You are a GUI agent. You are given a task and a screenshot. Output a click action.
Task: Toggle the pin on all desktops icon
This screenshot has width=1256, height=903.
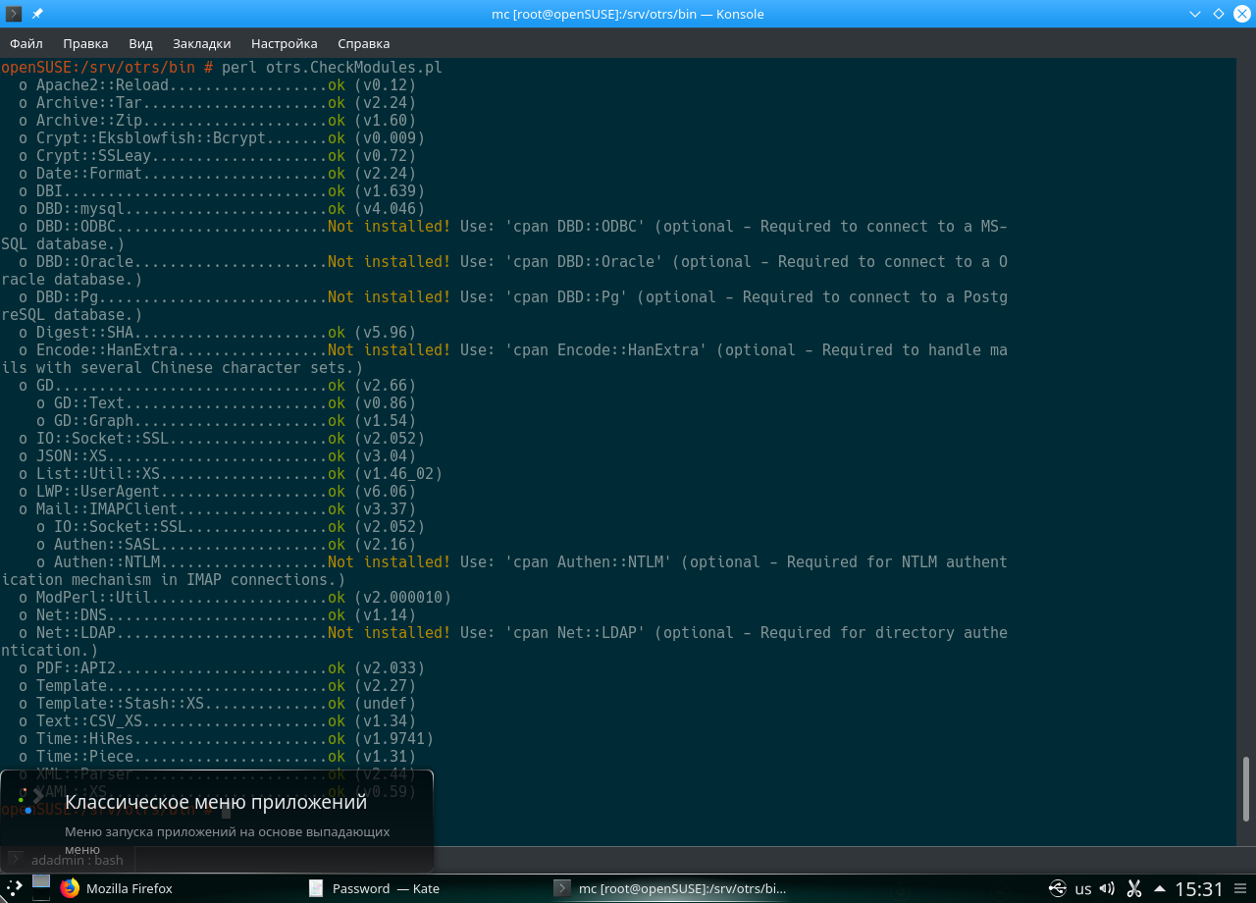click(x=37, y=14)
